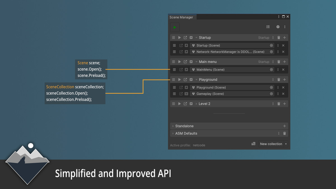Screen dimensions: 336x189
Task: Click the object picker on MainMenu (Scene)
Action: coord(271,70)
